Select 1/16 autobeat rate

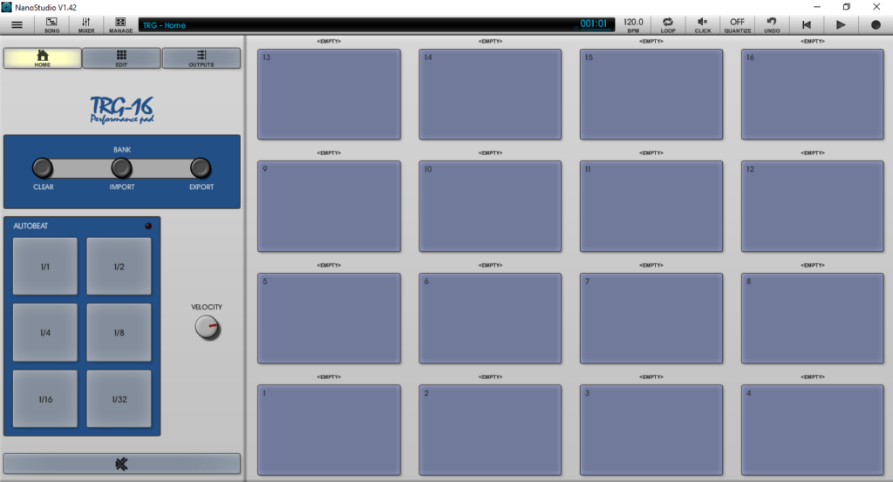click(45, 399)
